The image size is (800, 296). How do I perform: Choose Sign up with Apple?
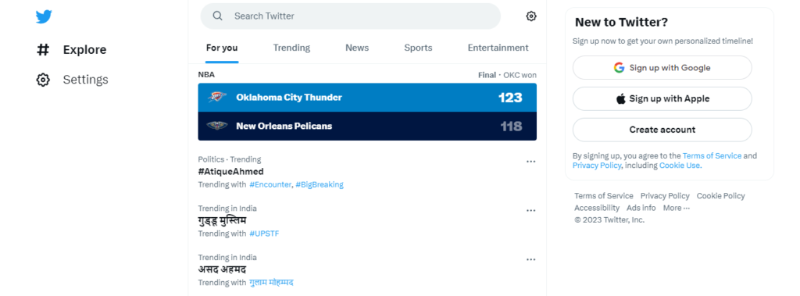[662, 98]
